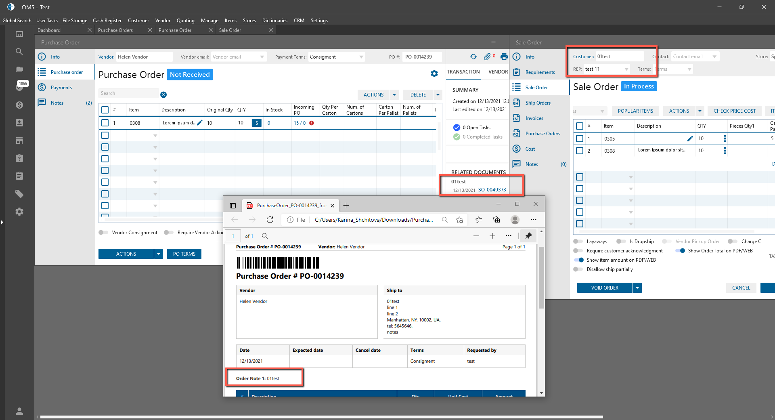Expand the VOID ORDER dropdown arrow
The width and height of the screenshot is (775, 420).
(x=637, y=288)
